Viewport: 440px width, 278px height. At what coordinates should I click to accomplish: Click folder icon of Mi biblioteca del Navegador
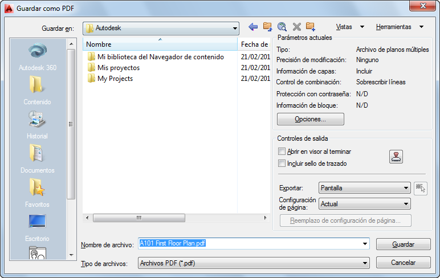click(x=91, y=56)
